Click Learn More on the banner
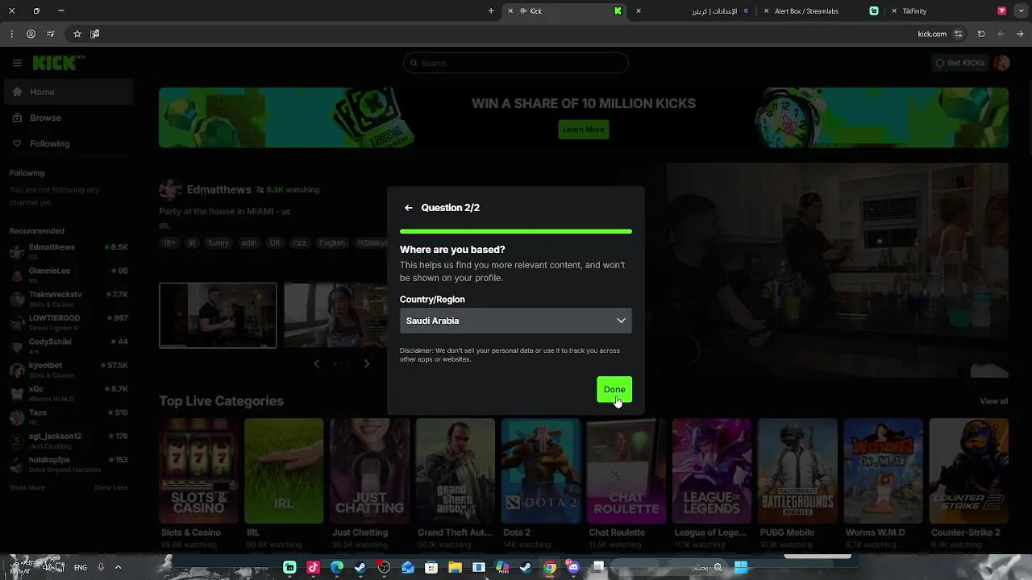The image size is (1032, 580). tap(584, 130)
